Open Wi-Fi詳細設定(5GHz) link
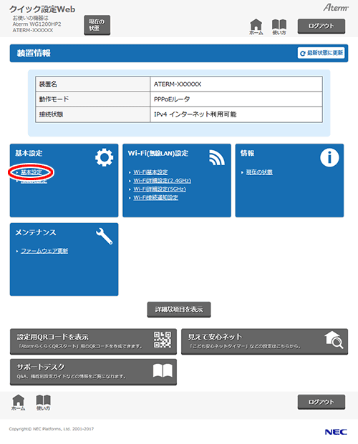The height and width of the screenshot is (444, 358). tap(160, 189)
